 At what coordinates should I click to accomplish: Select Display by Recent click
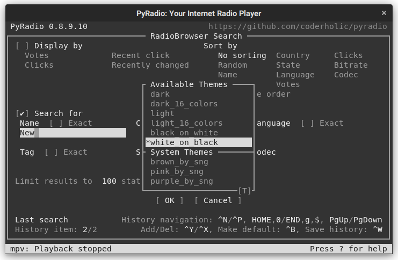[141, 56]
